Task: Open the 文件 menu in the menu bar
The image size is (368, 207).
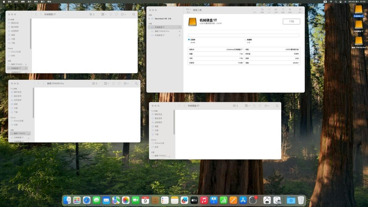Action: tap(16, 2)
